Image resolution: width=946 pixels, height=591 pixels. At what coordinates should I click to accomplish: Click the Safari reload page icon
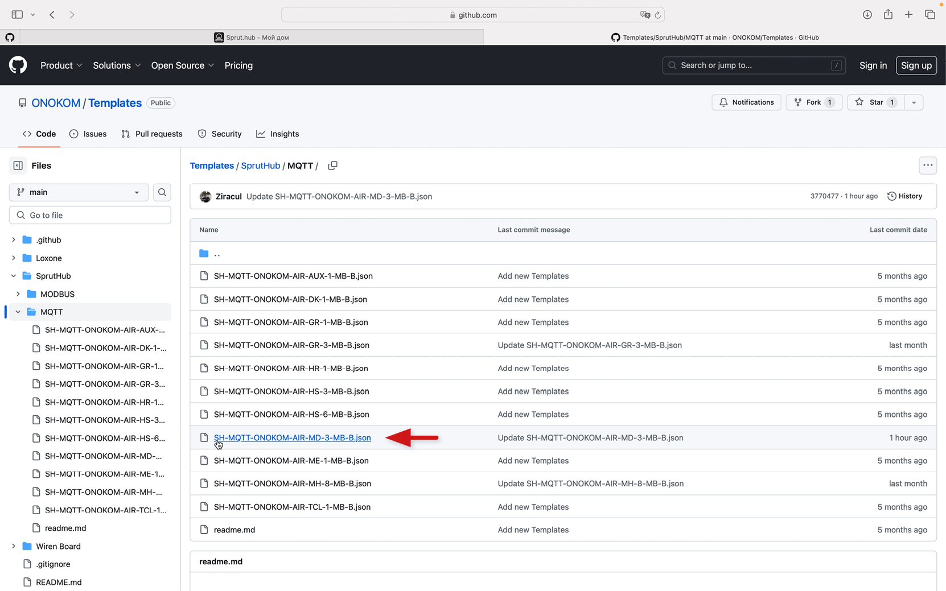657,15
